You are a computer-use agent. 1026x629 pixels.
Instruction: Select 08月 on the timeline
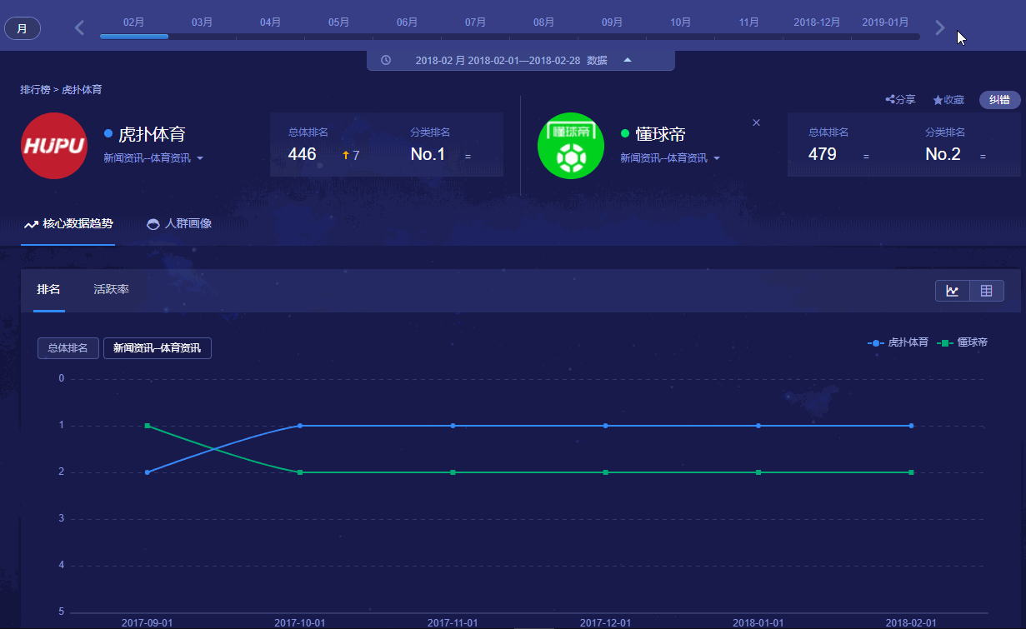point(543,22)
